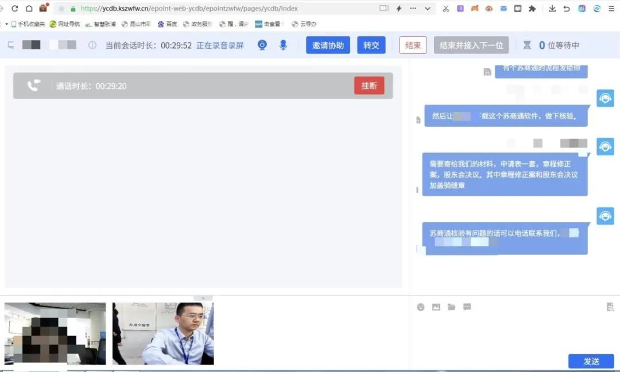The height and width of the screenshot is (372, 620).
Task: Open chat history record icon
Action: (610, 307)
